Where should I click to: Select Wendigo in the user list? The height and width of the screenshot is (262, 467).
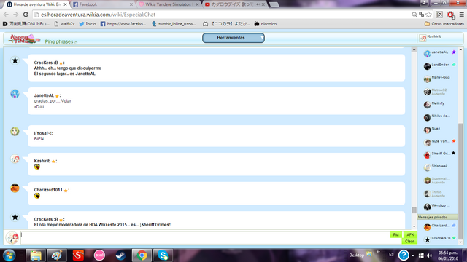pos(441,205)
